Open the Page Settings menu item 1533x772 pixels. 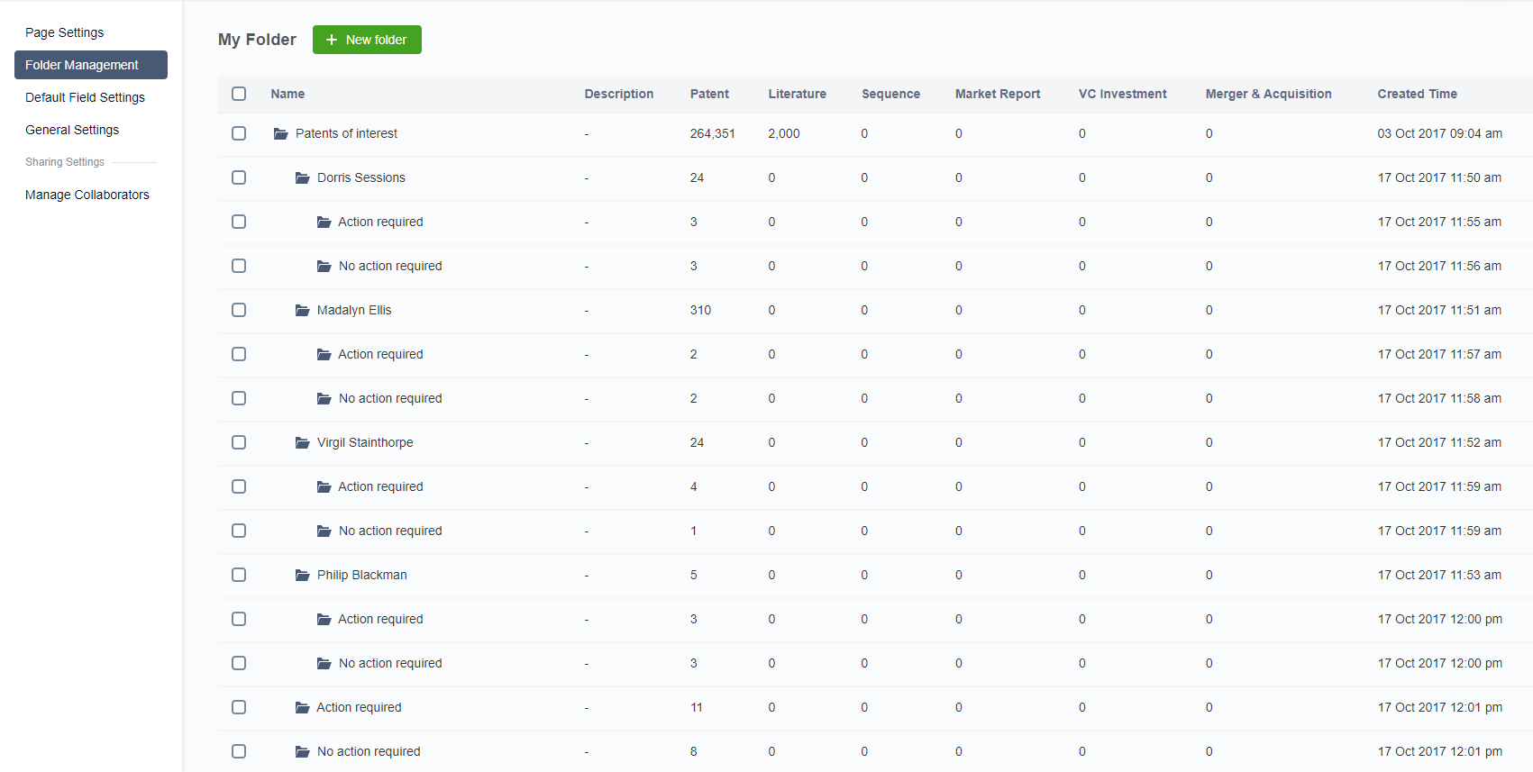(x=64, y=32)
